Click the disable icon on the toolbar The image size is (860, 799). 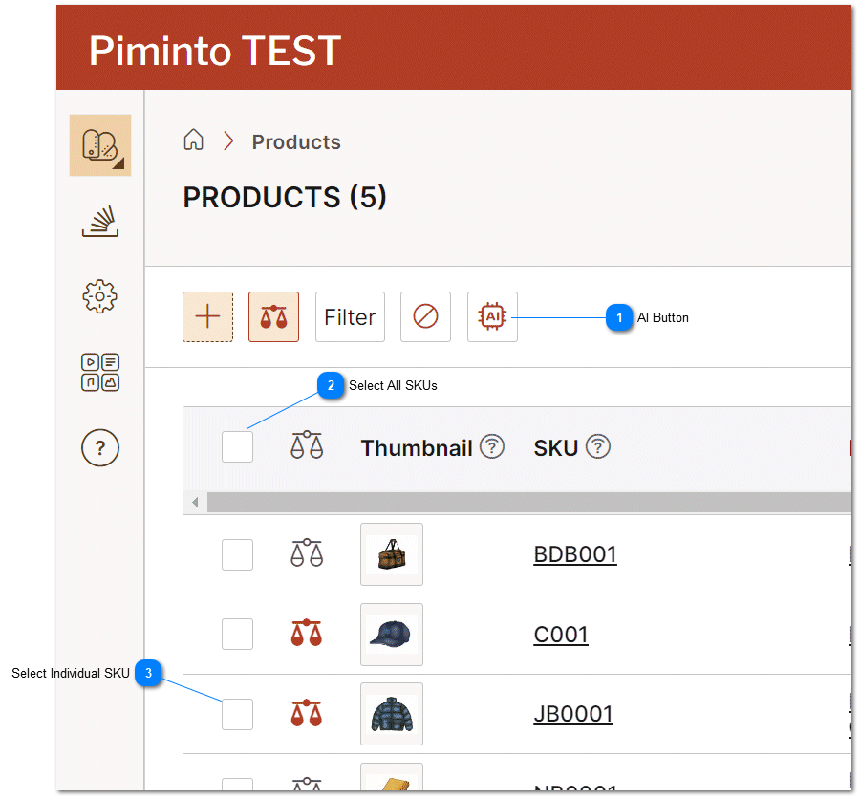click(424, 316)
